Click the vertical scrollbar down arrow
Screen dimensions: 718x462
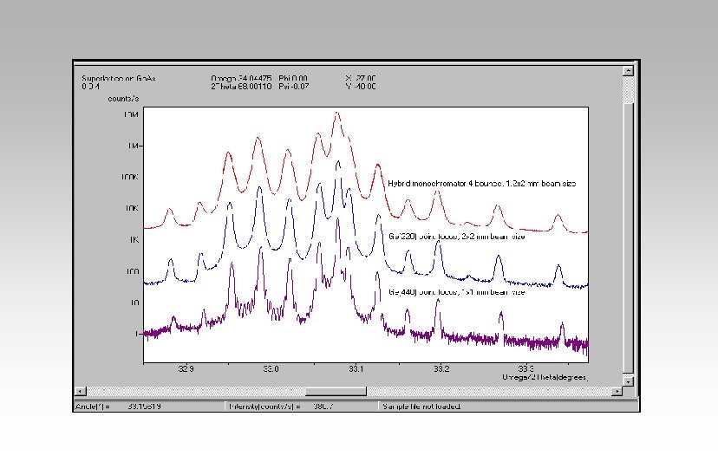[628, 381]
